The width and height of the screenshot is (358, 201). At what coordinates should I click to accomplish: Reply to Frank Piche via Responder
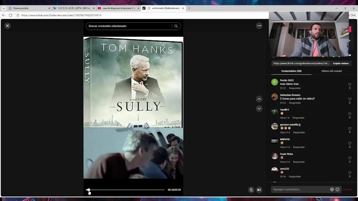click(x=299, y=162)
